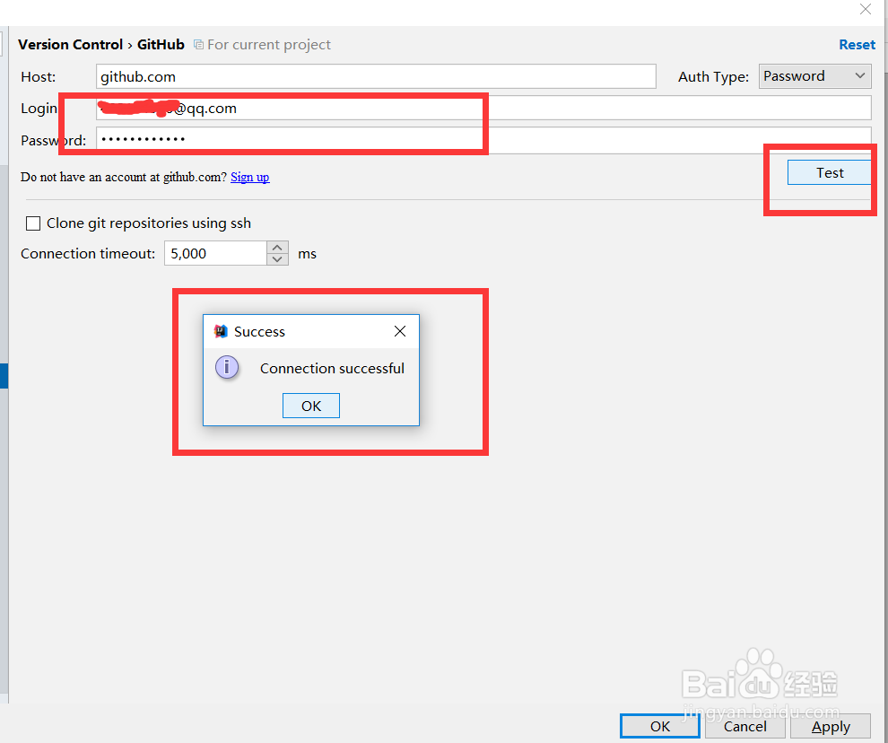Click the Do not have an account text

(124, 177)
